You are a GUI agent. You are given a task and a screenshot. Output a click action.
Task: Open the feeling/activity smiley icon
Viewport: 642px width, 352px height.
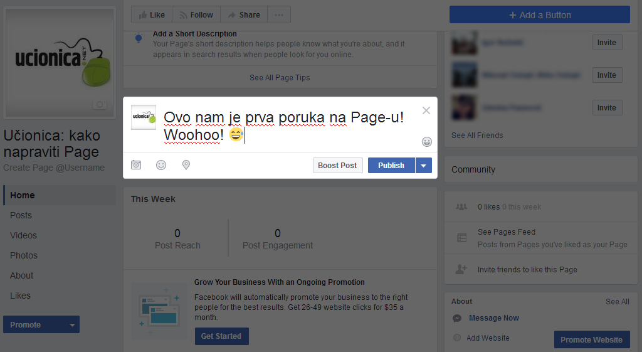click(x=161, y=165)
